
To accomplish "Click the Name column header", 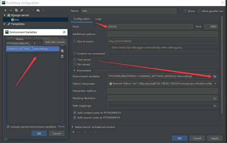I will (x=20, y=39).
